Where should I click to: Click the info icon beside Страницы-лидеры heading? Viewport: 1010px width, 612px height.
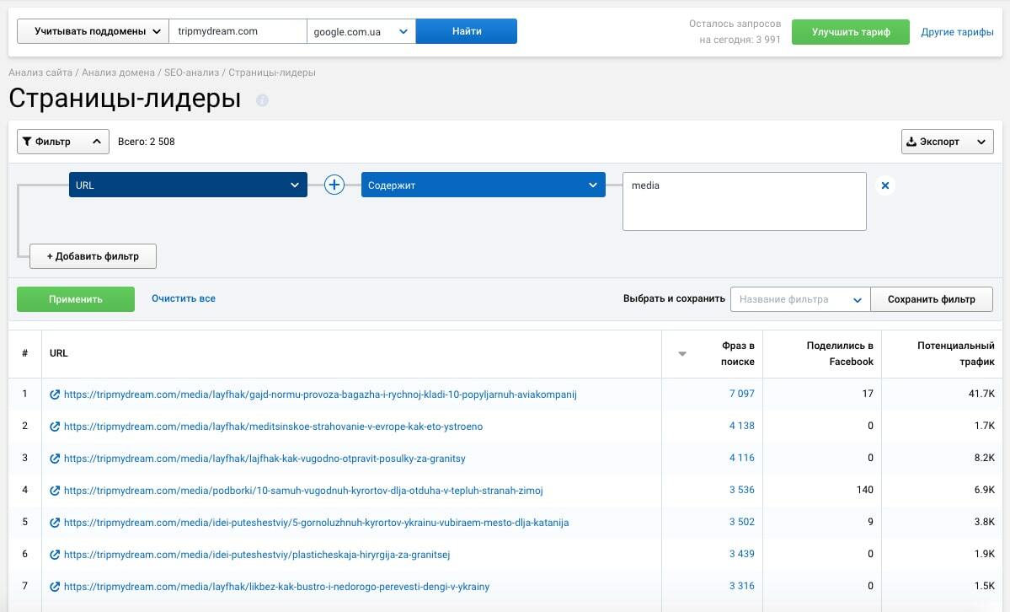(262, 100)
